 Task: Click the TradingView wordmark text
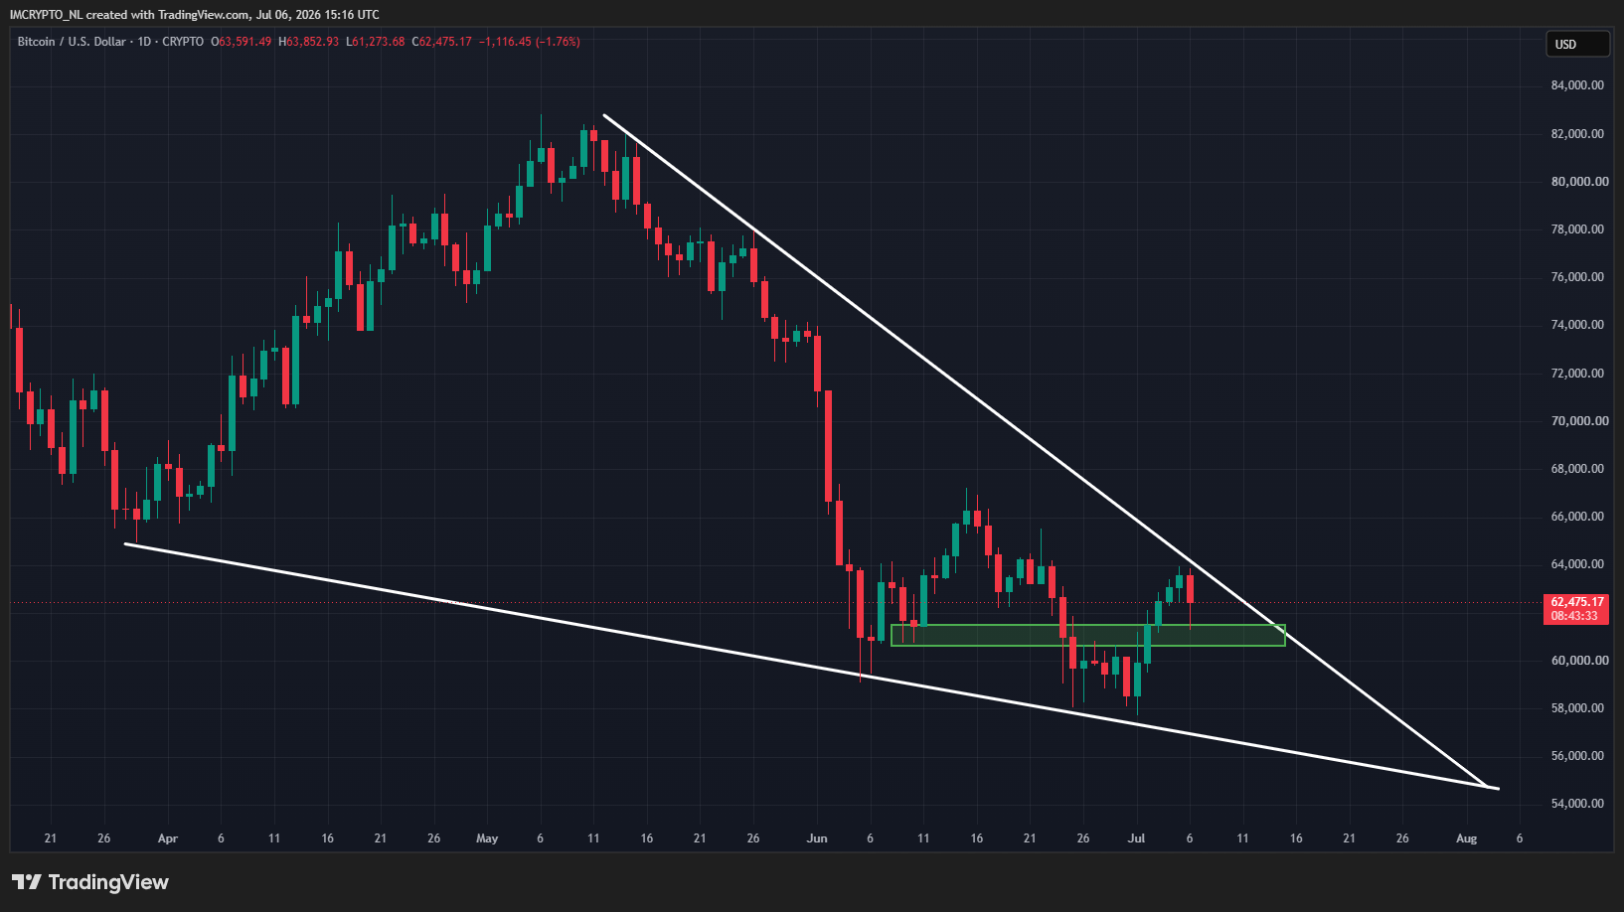click(108, 882)
